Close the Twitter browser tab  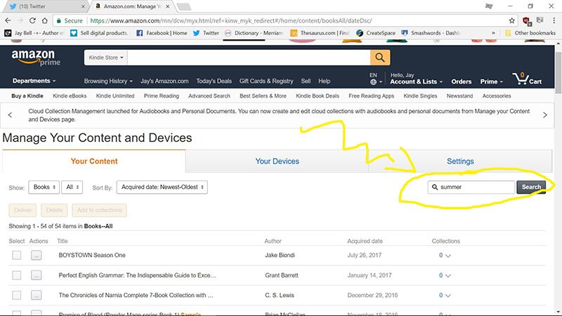83,6
